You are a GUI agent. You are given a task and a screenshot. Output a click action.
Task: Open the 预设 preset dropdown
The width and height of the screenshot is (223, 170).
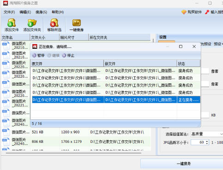coord(218,44)
